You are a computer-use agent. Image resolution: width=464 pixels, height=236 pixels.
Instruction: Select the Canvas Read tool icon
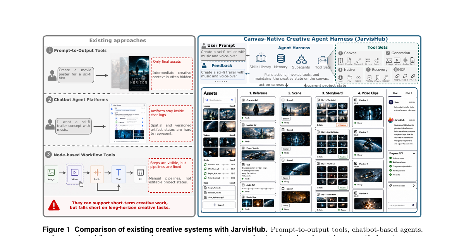[340, 60]
